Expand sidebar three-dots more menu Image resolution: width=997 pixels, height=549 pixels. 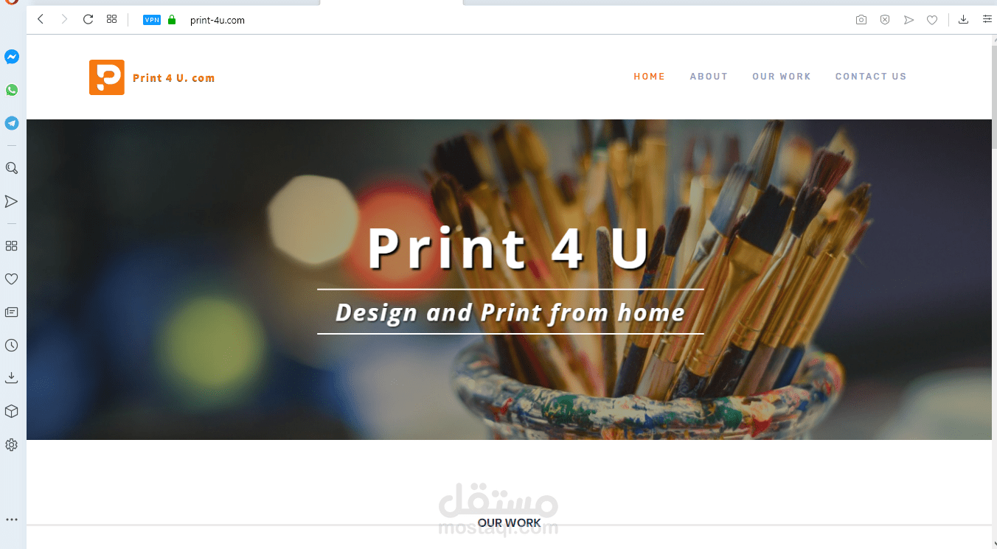coord(11,520)
